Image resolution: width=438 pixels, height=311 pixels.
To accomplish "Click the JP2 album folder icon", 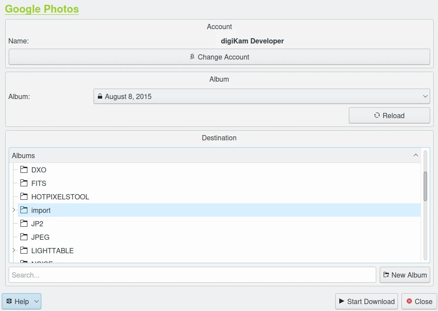I will click(24, 224).
